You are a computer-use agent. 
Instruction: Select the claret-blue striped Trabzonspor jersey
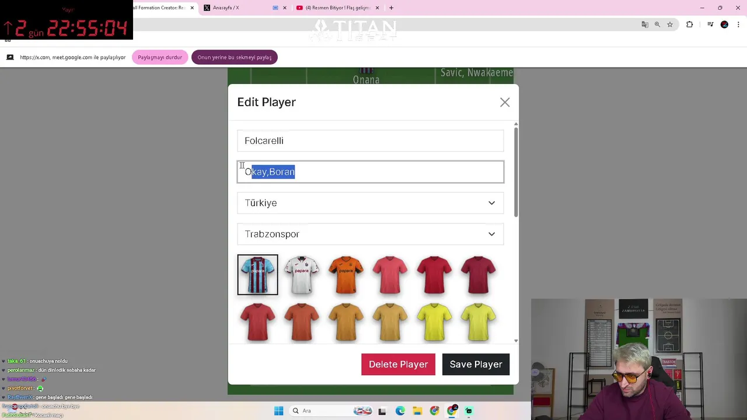257,275
